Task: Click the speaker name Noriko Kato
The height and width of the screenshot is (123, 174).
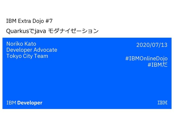Action: (x=21, y=44)
